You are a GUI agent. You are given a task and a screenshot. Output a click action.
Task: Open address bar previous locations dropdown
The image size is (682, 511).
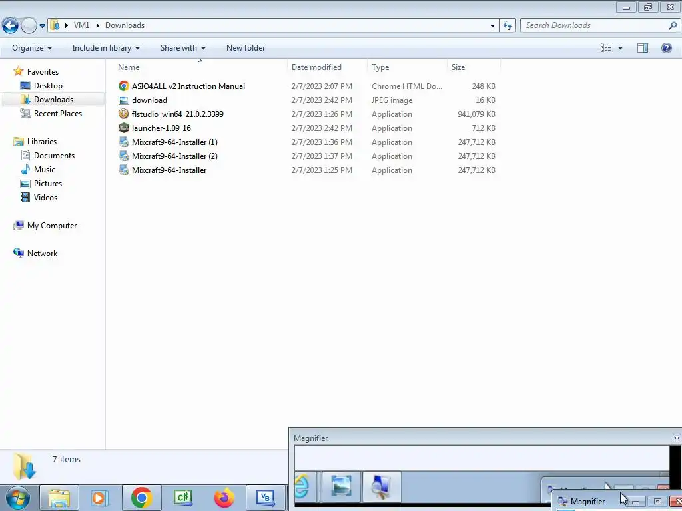(492, 25)
